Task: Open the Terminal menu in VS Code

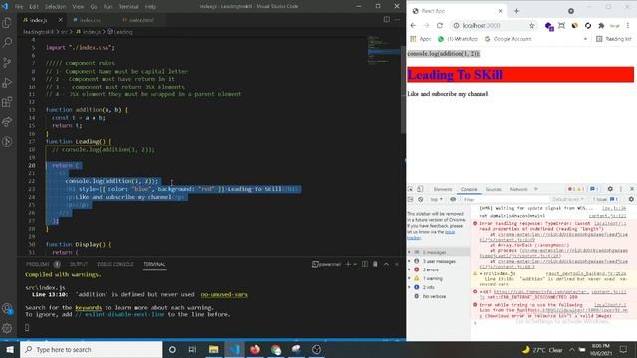Action: [128, 7]
